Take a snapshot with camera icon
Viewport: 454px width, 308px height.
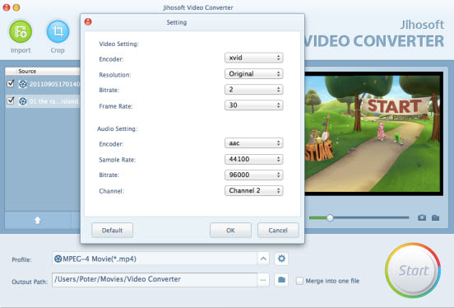422,217
